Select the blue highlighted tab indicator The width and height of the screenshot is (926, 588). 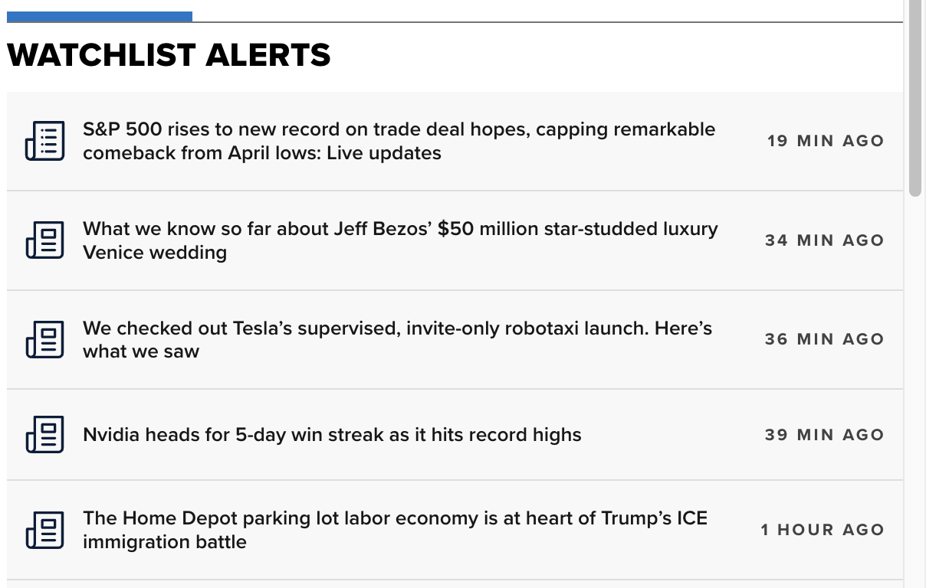100,16
